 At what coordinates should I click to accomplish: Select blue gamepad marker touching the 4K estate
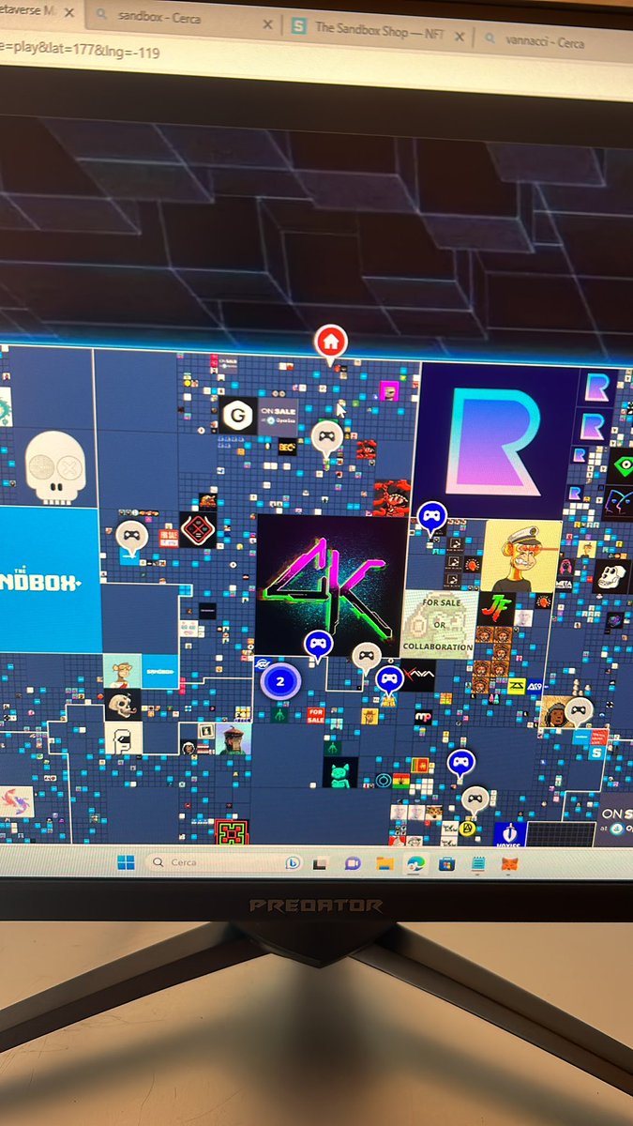(x=318, y=644)
